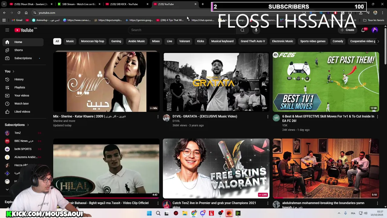Click the Y5K channel avatar
The width and height of the screenshot is (387, 218).
(x=276, y=118)
